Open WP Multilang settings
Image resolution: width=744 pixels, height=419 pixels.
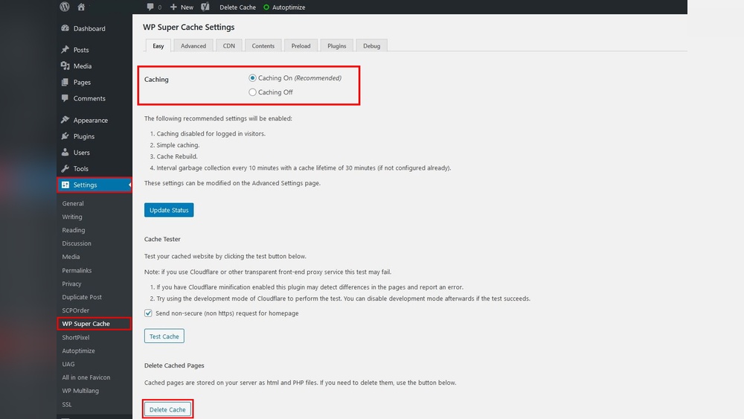click(x=80, y=391)
